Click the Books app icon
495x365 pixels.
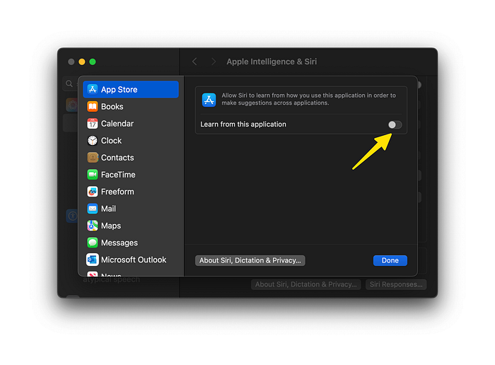(x=93, y=106)
